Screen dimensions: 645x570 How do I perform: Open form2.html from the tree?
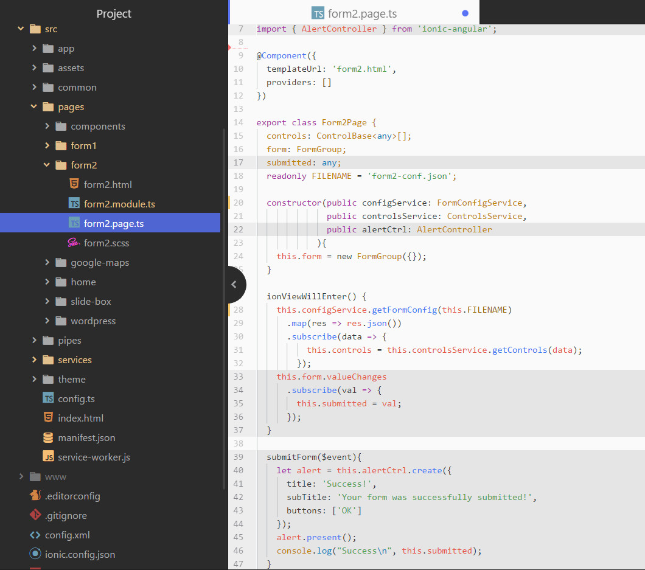pos(108,185)
